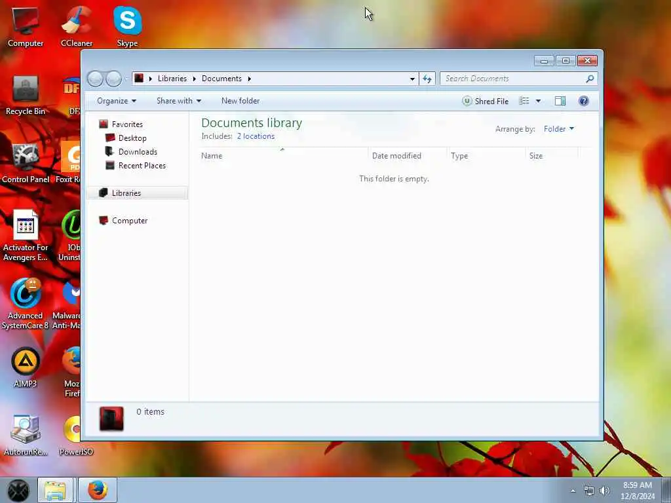Viewport: 671px width, 503px height.
Task: Open Control Panel desktop icon
Action: 26,163
